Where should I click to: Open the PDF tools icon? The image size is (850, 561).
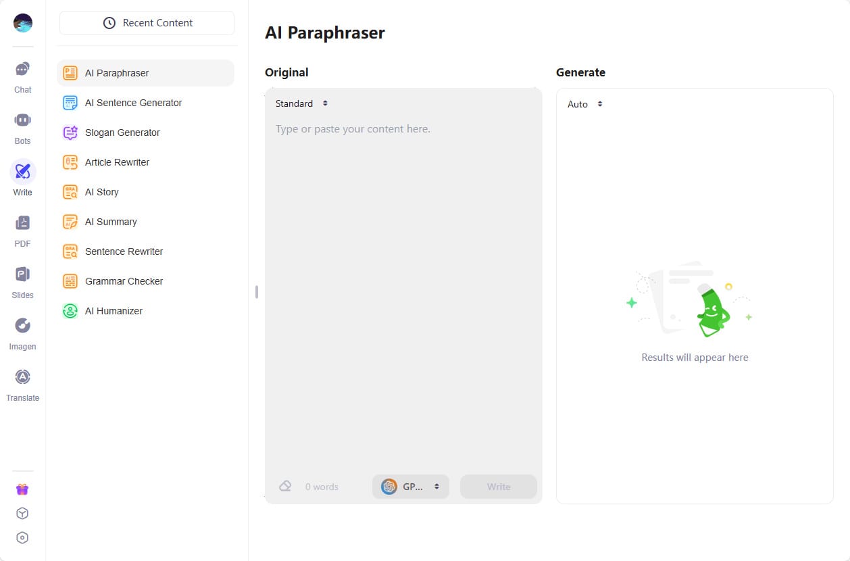click(22, 224)
